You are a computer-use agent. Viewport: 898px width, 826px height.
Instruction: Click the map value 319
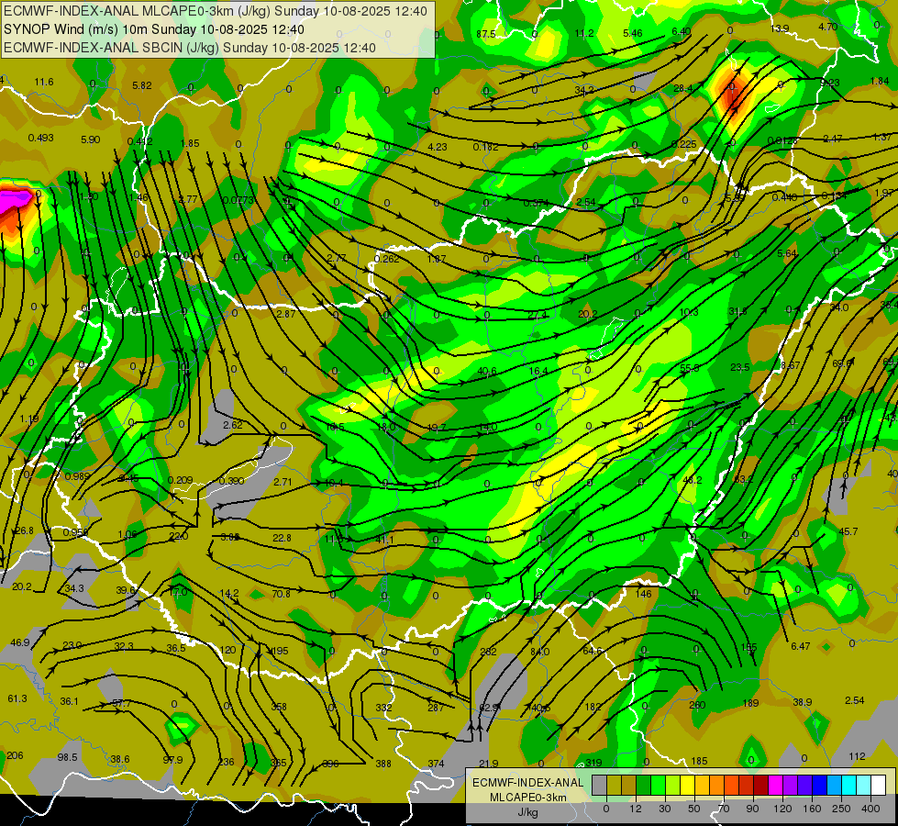pos(593,763)
